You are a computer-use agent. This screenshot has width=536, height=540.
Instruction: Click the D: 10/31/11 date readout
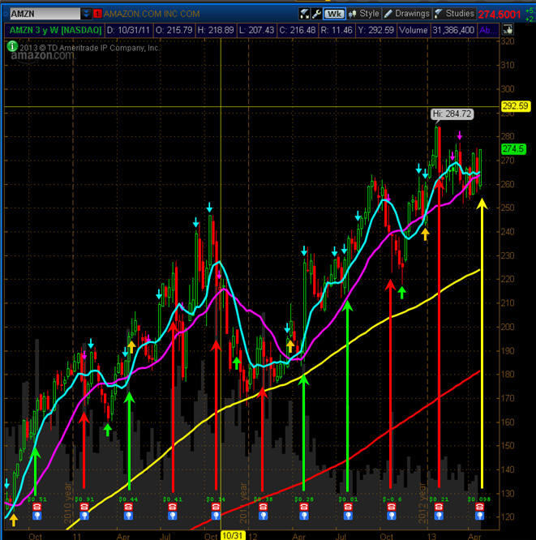tap(128, 30)
